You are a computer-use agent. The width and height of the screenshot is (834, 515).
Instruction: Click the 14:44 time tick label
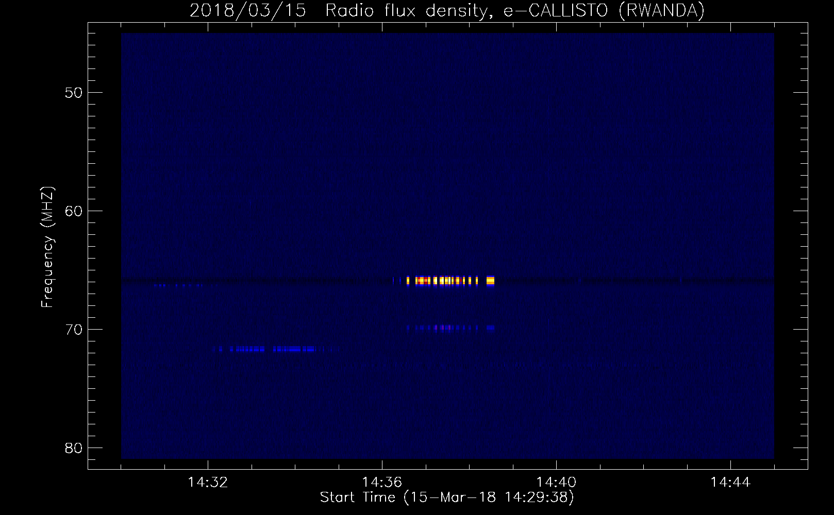tap(730, 483)
